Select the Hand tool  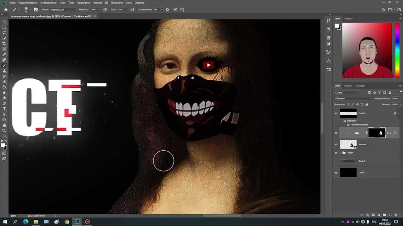point(4,125)
